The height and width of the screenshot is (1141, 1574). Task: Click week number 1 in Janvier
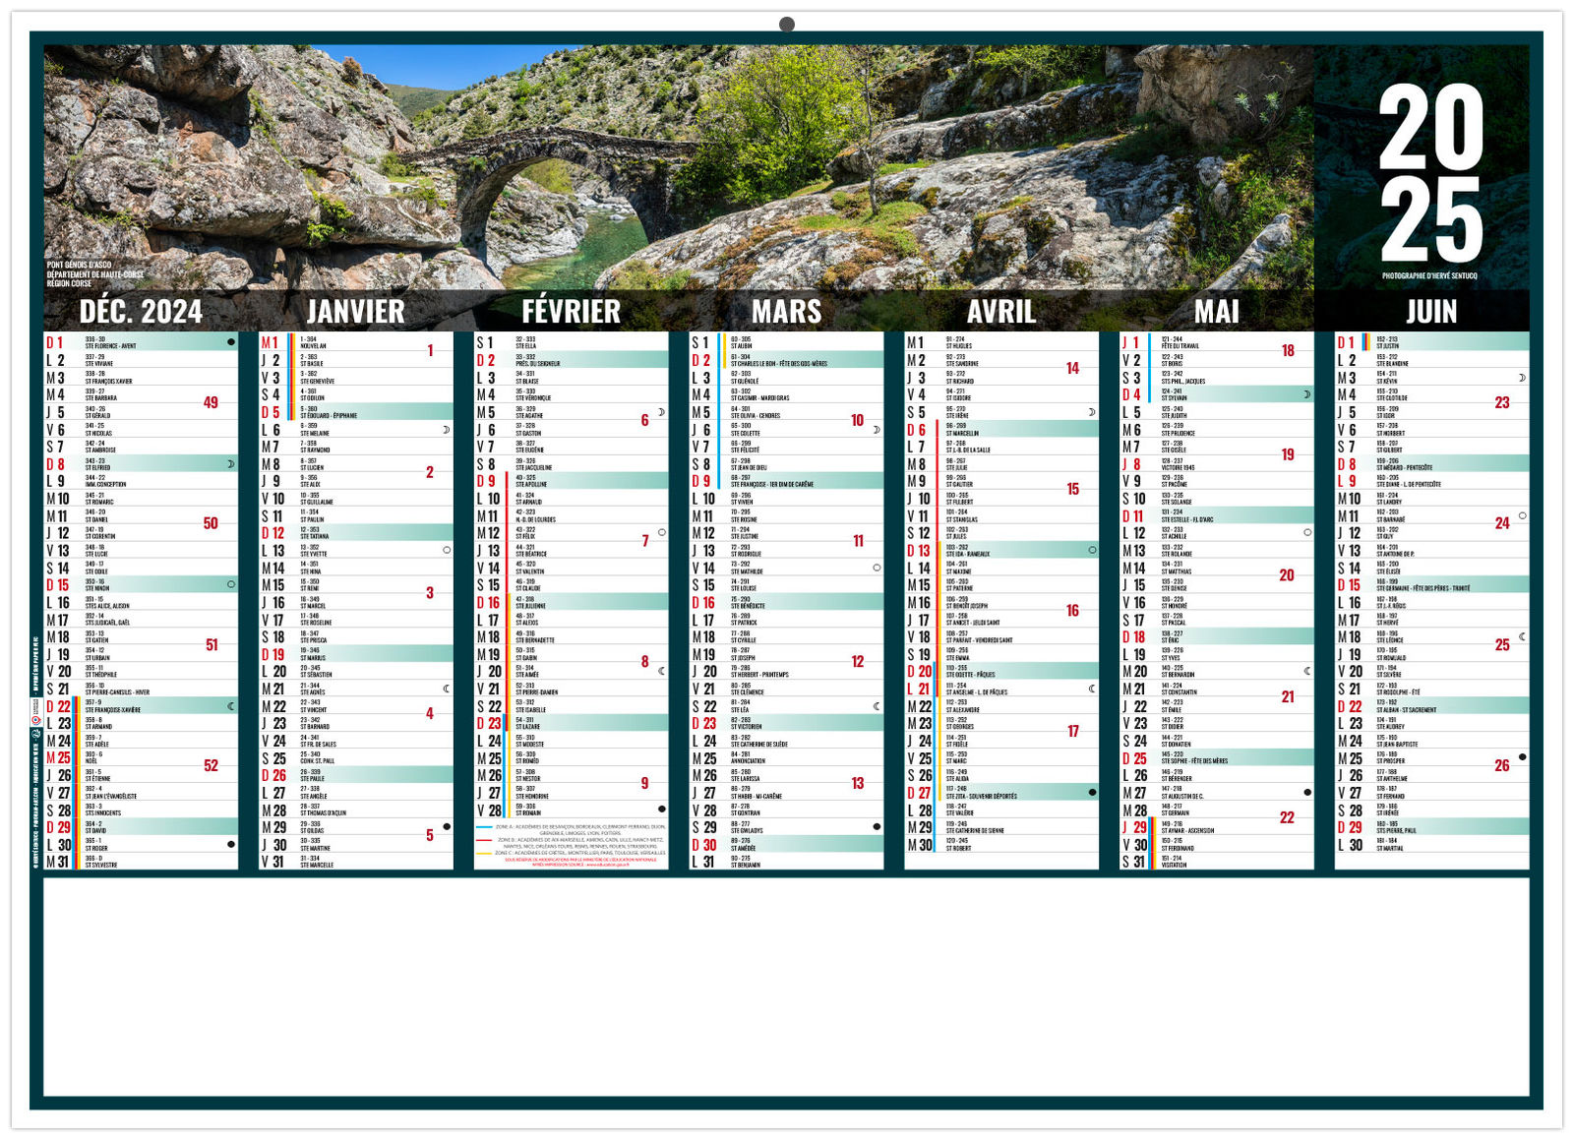click(430, 350)
